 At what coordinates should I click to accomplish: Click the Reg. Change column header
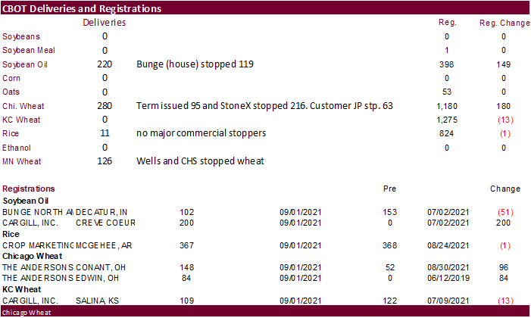(x=504, y=23)
